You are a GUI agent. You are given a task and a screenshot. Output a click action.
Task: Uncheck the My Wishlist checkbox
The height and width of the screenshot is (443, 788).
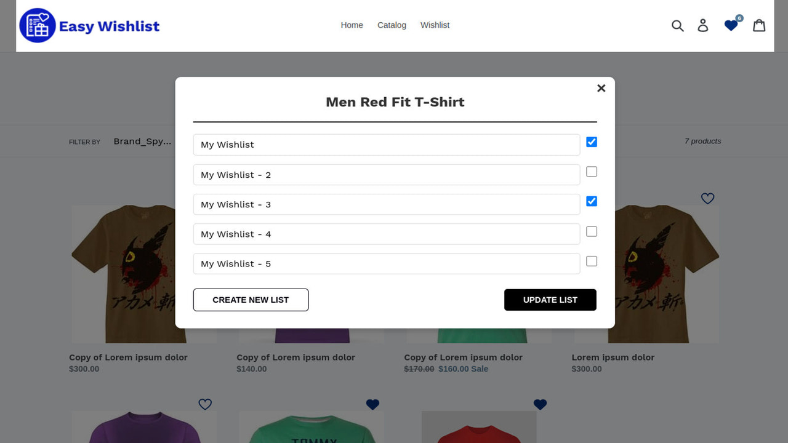[x=591, y=142]
